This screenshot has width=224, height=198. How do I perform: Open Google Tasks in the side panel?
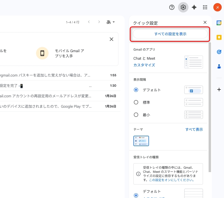tap(219, 52)
